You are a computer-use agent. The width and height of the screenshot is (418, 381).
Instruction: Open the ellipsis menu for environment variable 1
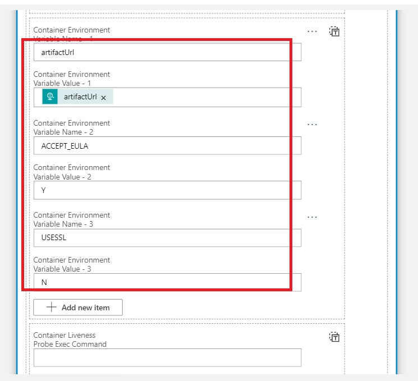[312, 31]
